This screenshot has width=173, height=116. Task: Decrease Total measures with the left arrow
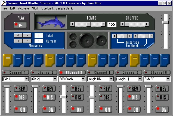pyautogui.click(x=18, y=36)
